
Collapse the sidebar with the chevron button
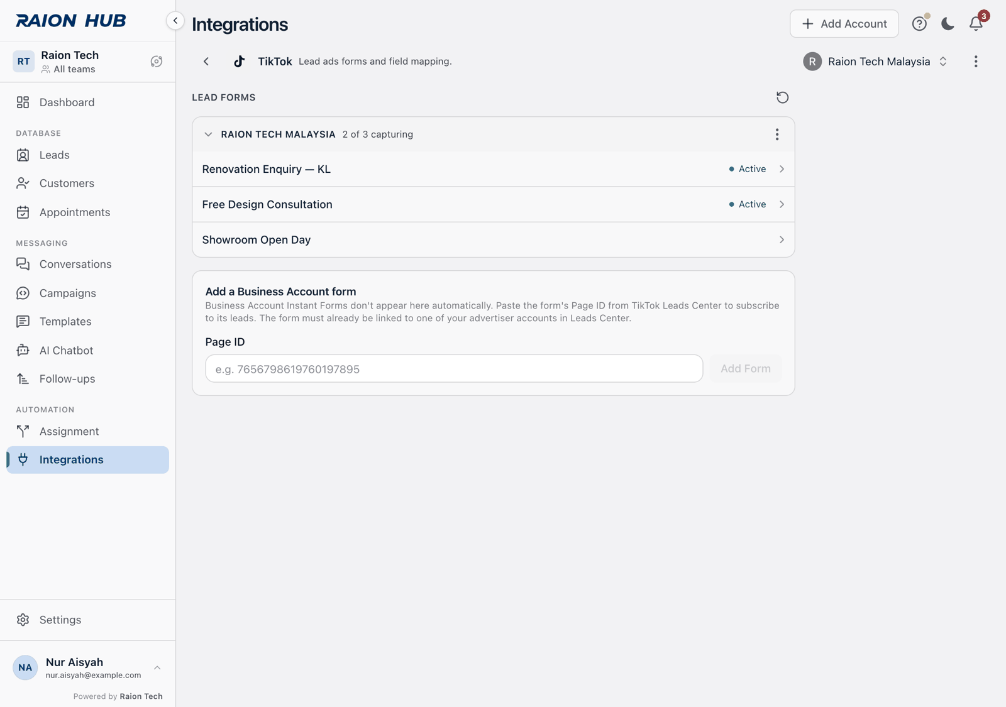click(175, 21)
